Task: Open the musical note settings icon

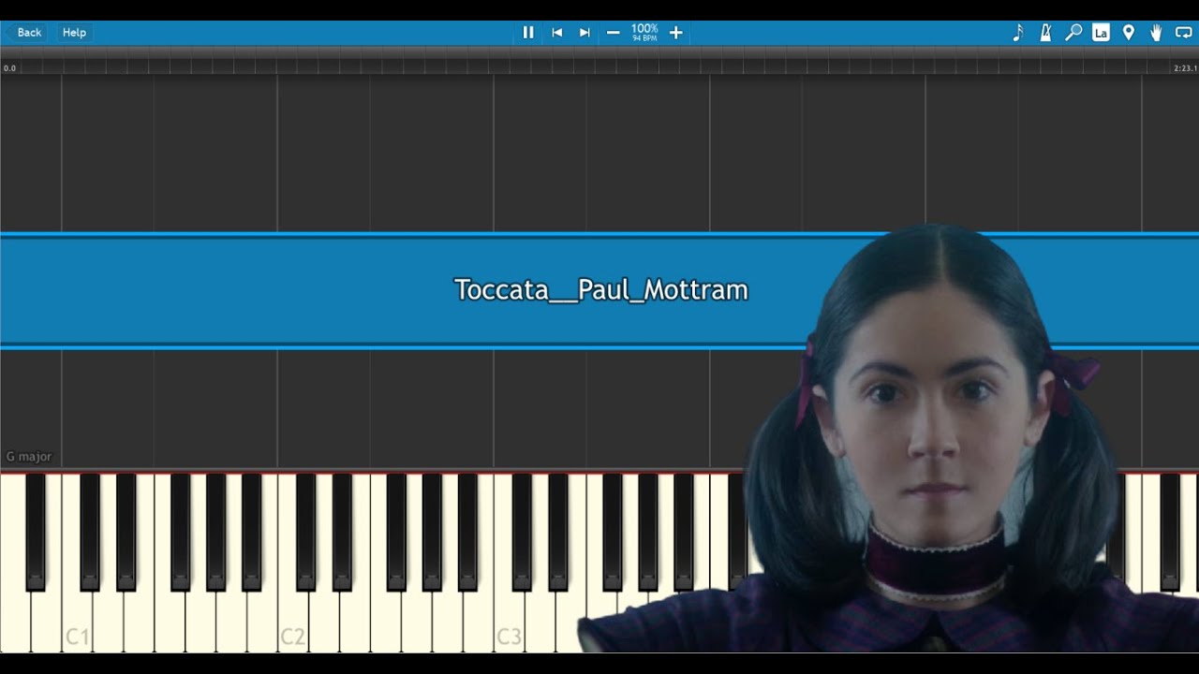Action: coord(1018,33)
